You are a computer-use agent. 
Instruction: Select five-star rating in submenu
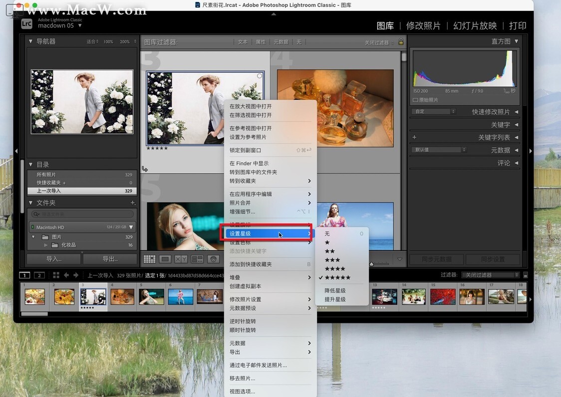[337, 277]
